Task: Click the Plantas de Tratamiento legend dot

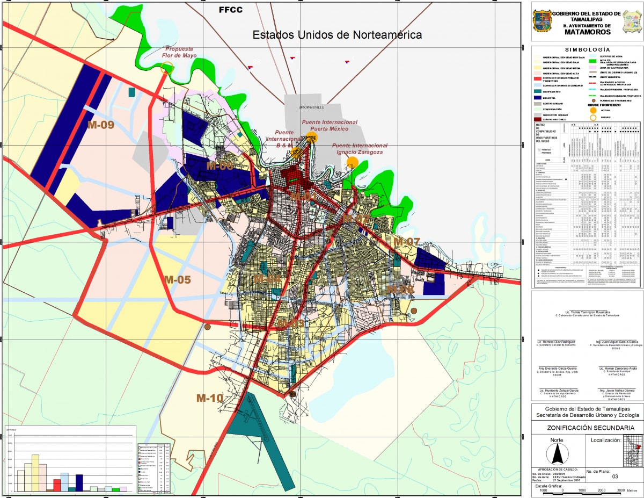Action: point(593,100)
